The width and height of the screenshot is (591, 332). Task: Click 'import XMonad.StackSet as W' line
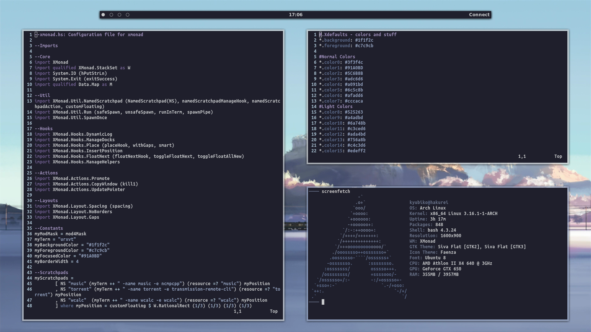click(82, 68)
